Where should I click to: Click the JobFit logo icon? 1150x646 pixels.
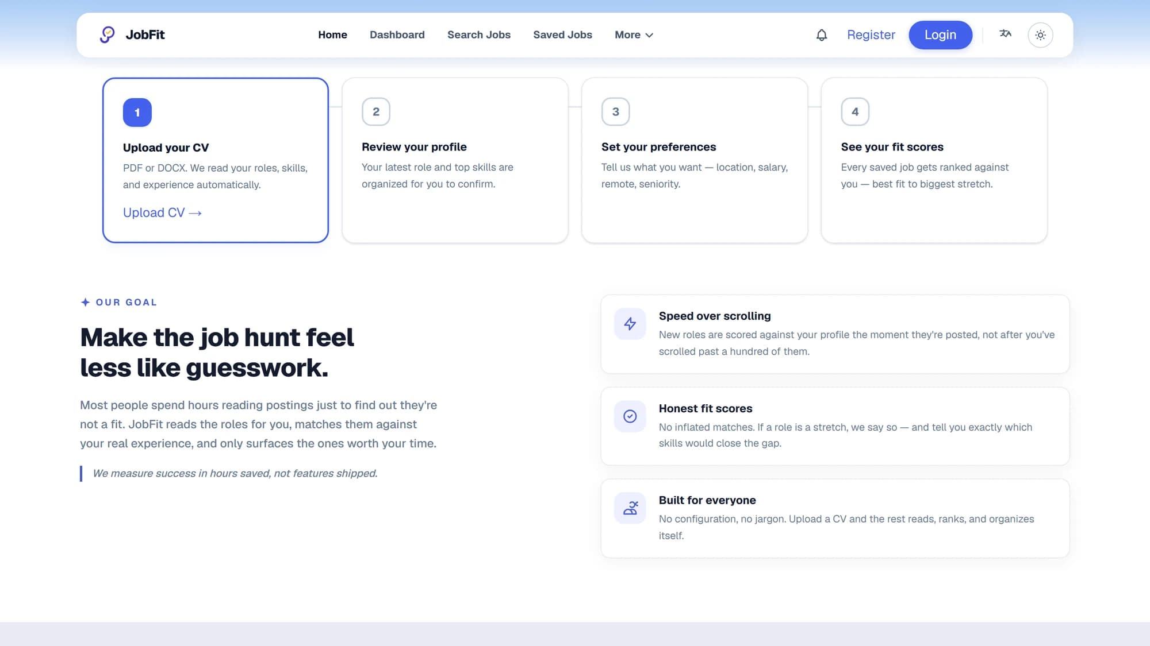point(107,34)
